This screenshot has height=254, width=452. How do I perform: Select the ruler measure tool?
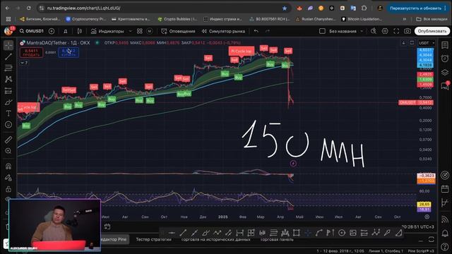8,140
